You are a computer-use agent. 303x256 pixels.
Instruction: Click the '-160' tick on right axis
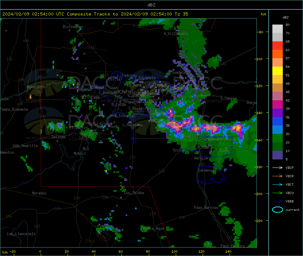(x=259, y=140)
